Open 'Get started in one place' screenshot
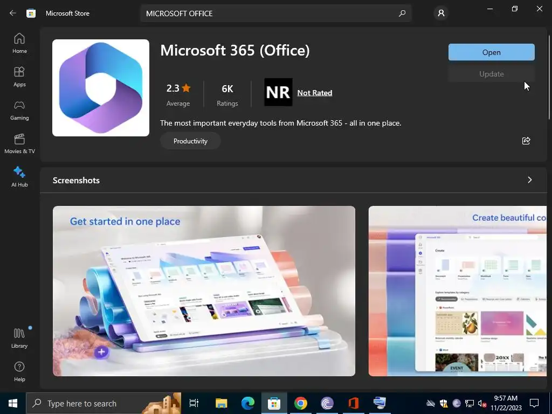Image resolution: width=552 pixels, height=414 pixels. [204, 291]
